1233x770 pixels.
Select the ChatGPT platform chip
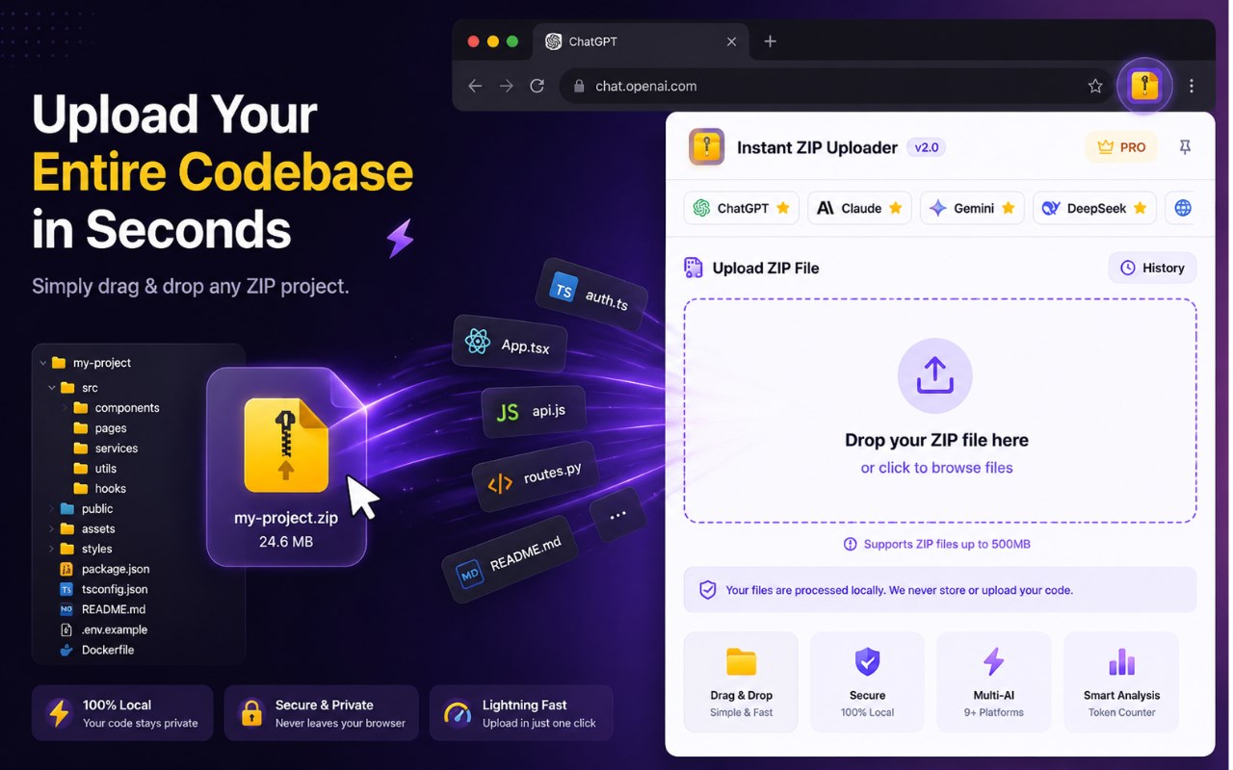742,208
